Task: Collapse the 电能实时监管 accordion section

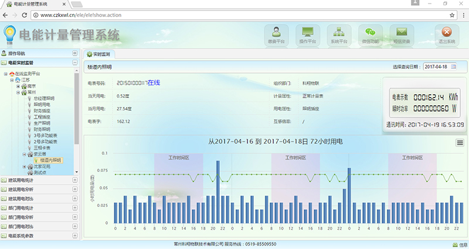Action: pos(75,63)
